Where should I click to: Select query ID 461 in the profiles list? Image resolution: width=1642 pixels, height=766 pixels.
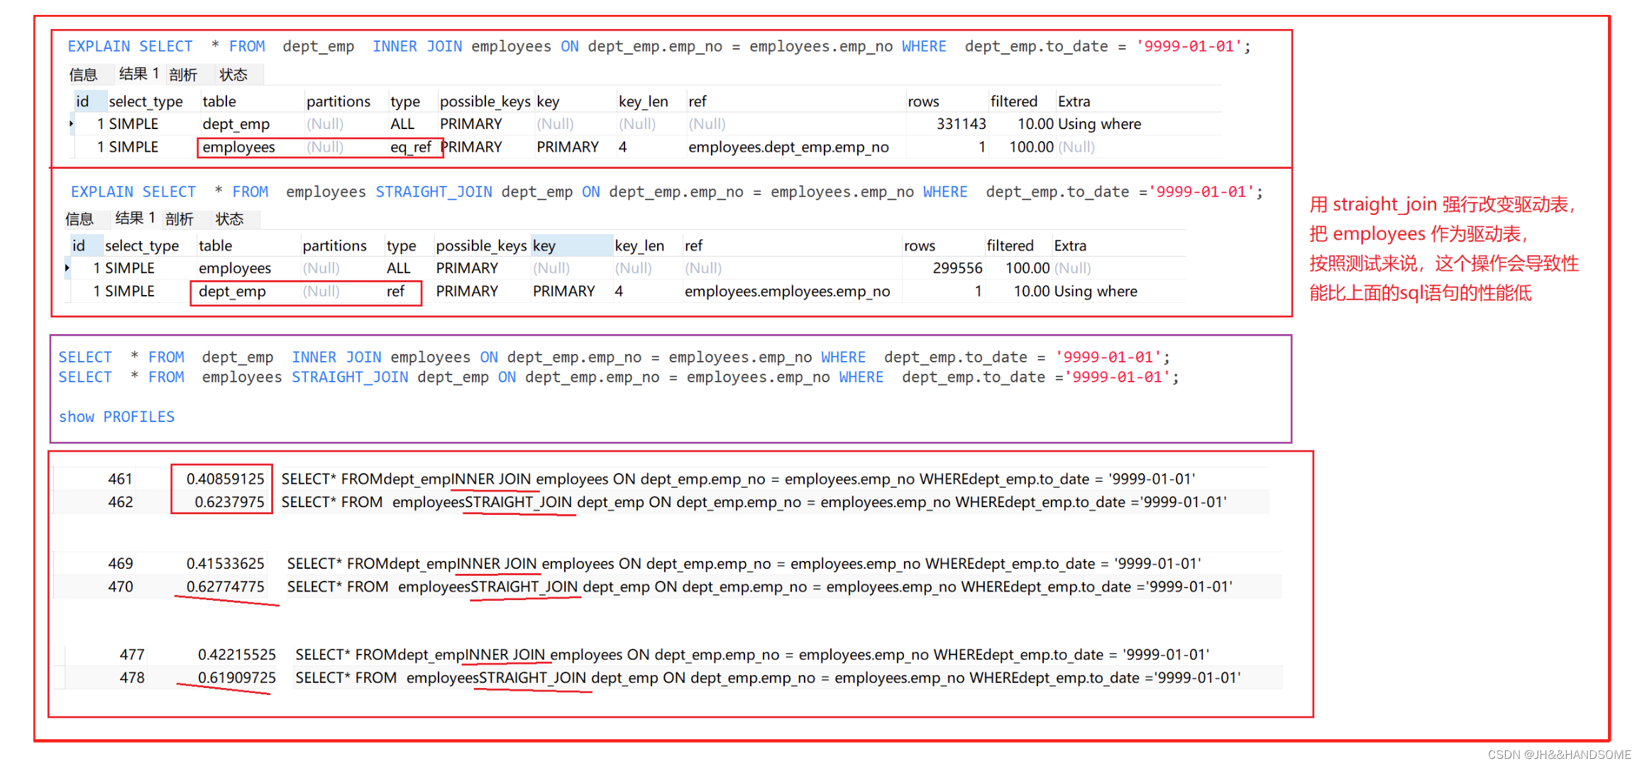[120, 479]
